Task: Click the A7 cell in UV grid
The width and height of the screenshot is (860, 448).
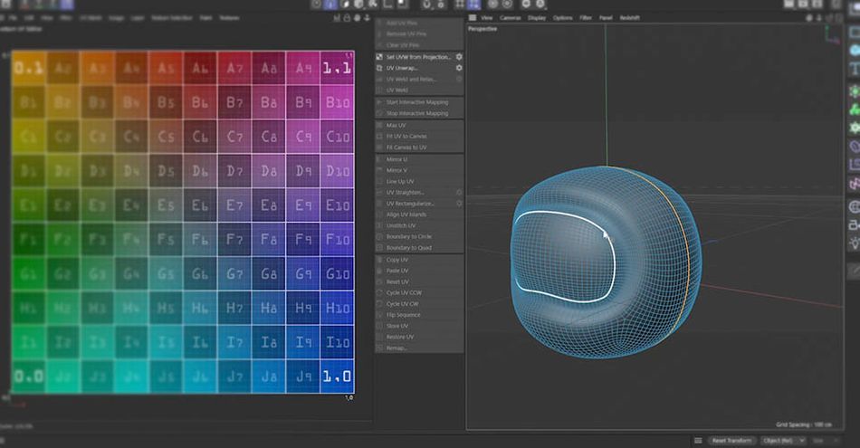Action: tap(234, 68)
